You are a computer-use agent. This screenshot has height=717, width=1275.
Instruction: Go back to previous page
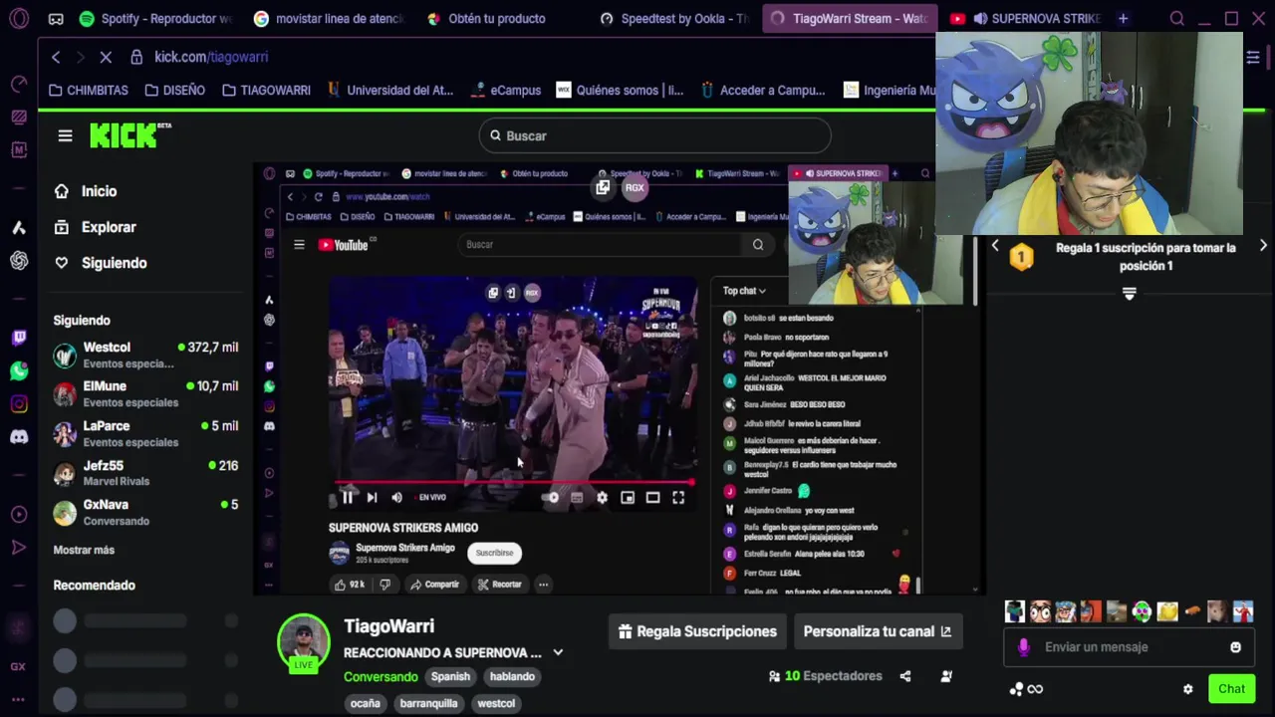click(x=56, y=58)
